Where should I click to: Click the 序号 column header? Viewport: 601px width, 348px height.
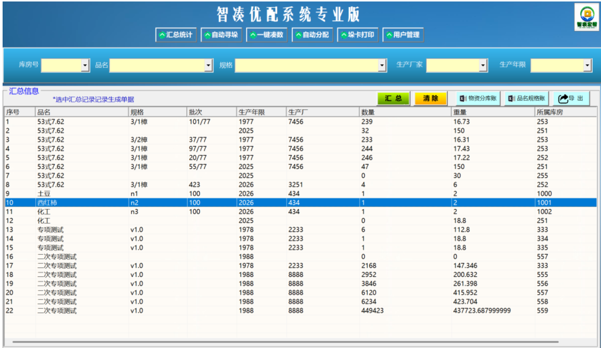[20, 112]
